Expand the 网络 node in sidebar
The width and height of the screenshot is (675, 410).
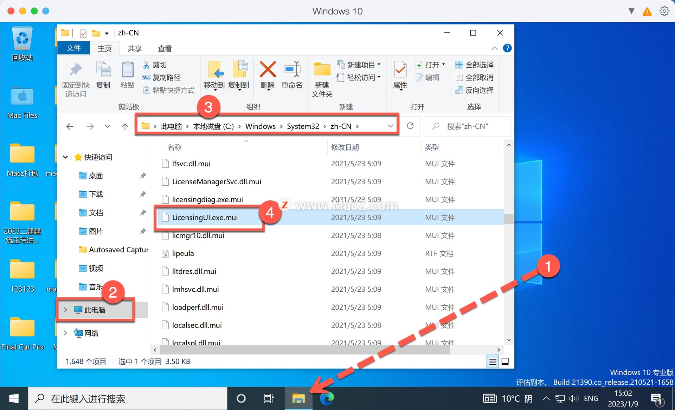pos(65,333)
